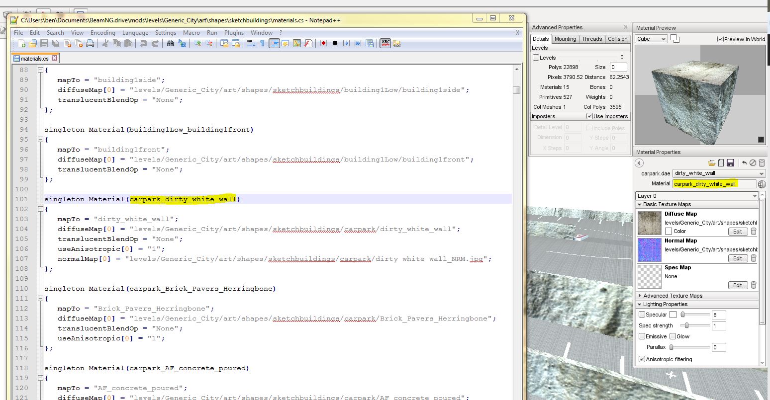Switch to the Mounting tab

pos(565,39)
